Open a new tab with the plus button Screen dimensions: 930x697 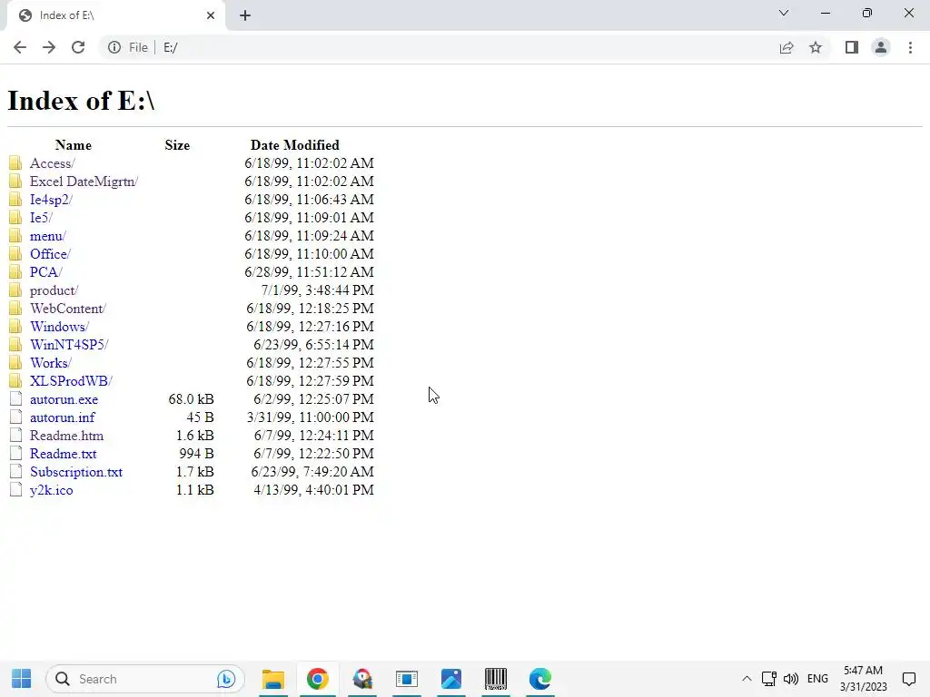pyautogui.click(x=245, y=15)
